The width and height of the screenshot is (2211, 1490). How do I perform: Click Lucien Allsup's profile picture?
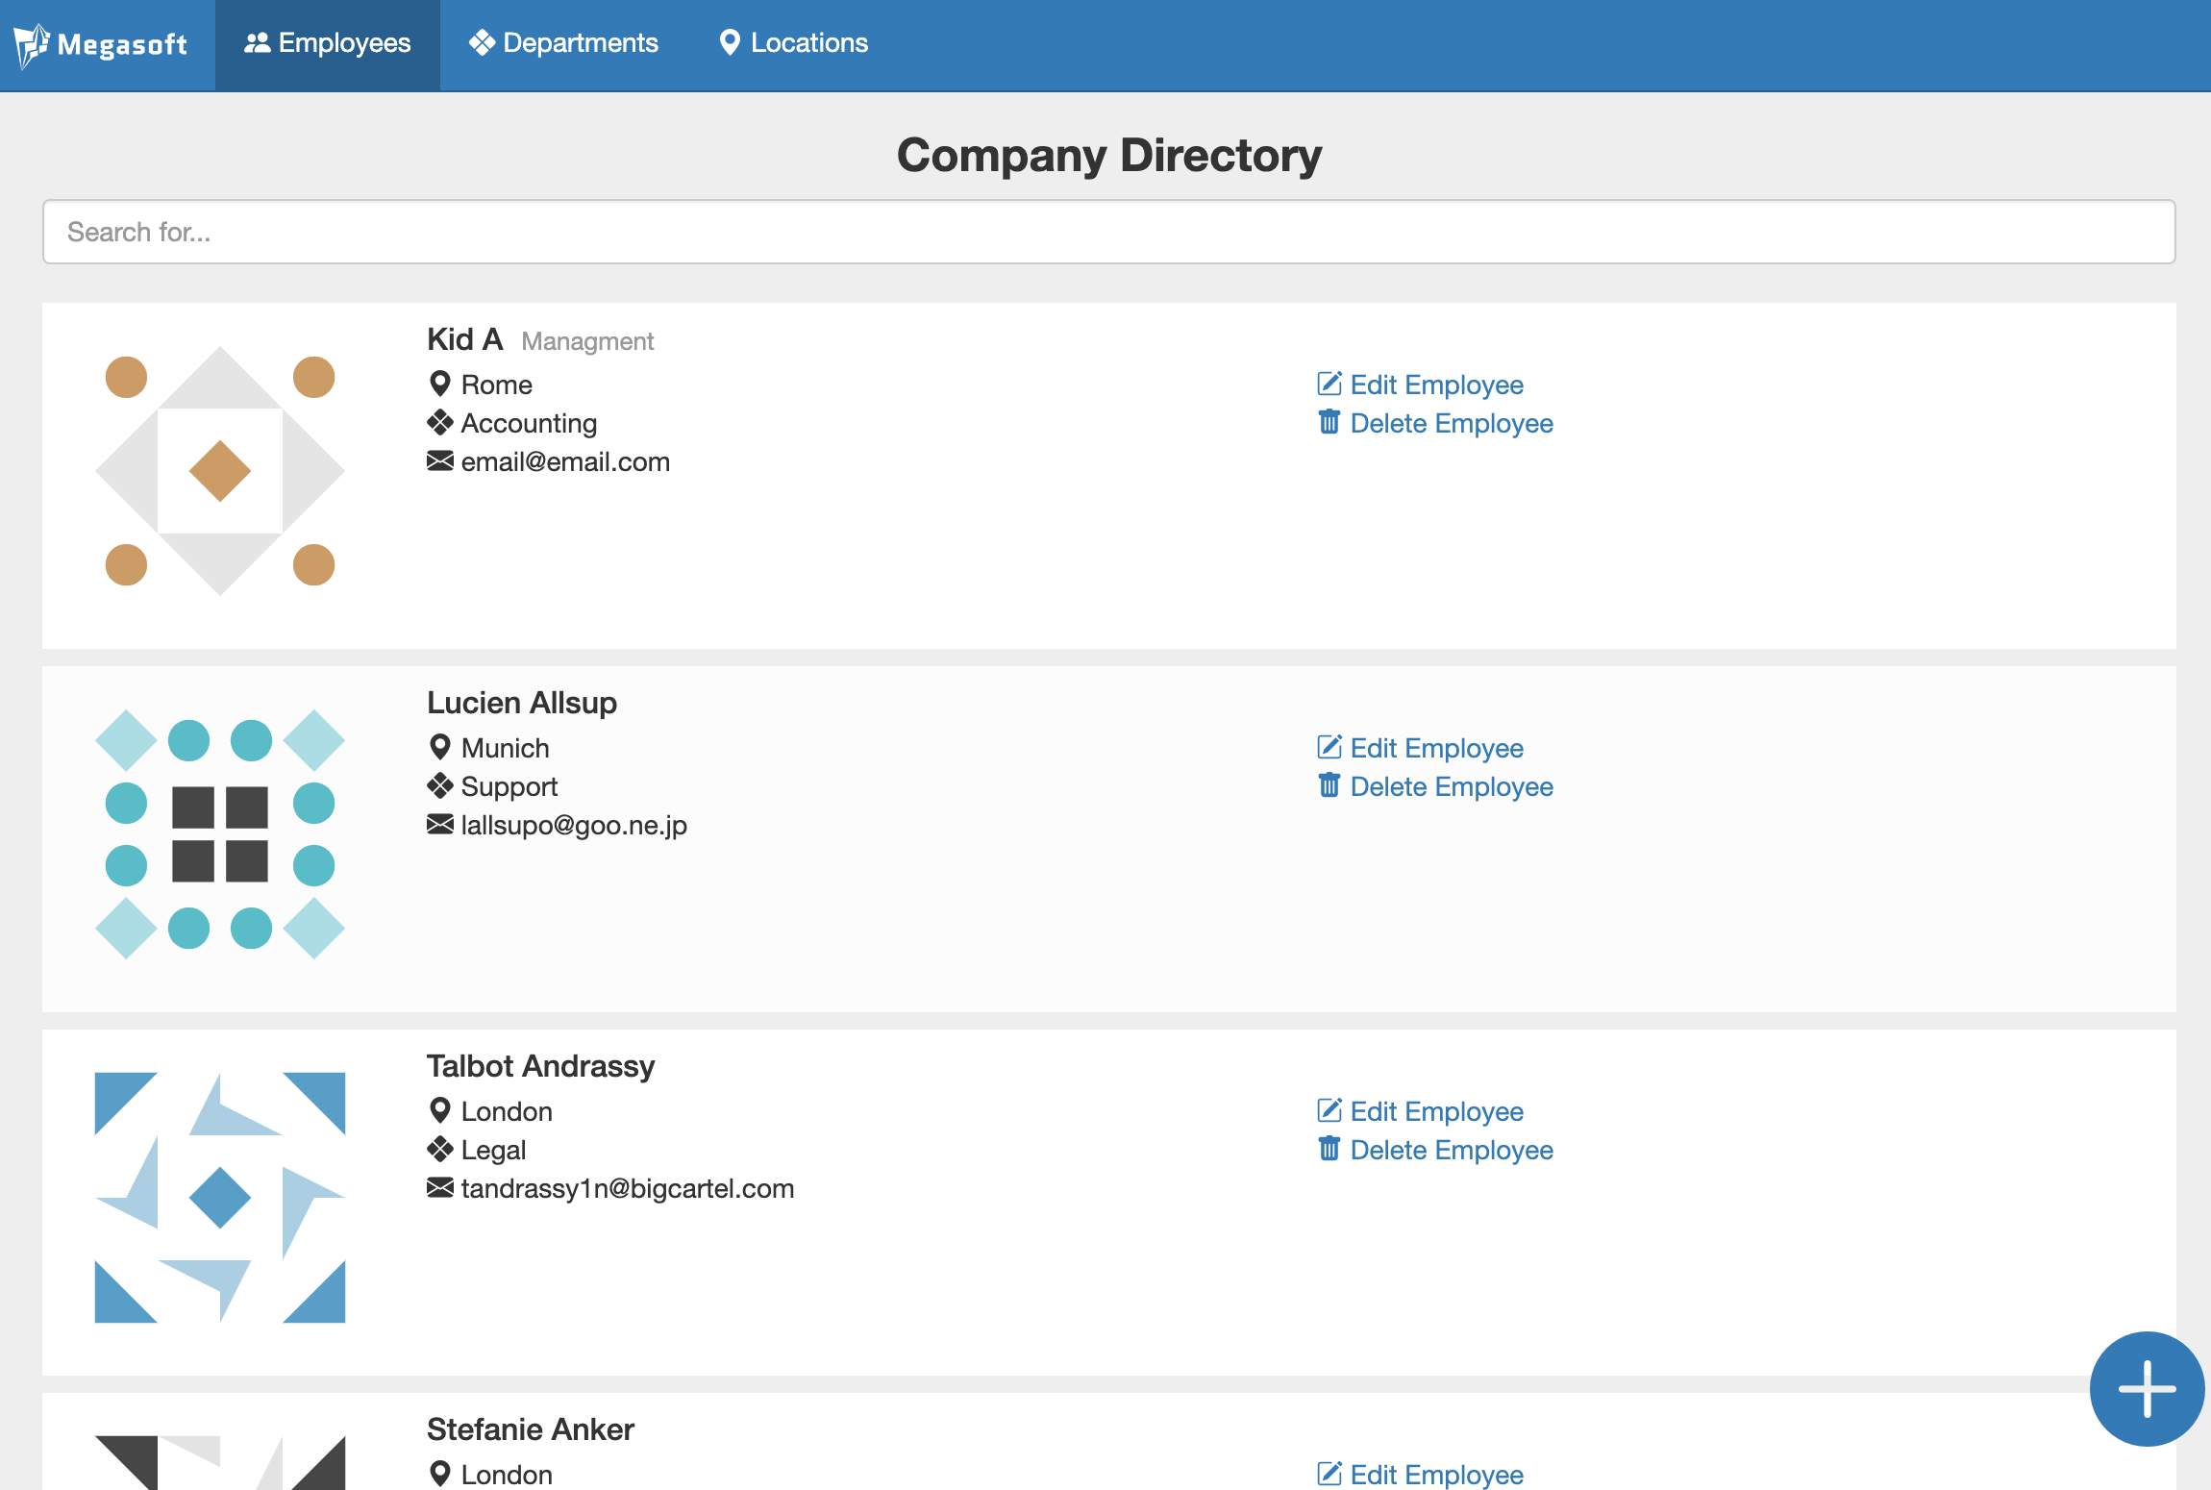(x=220, y=834)
